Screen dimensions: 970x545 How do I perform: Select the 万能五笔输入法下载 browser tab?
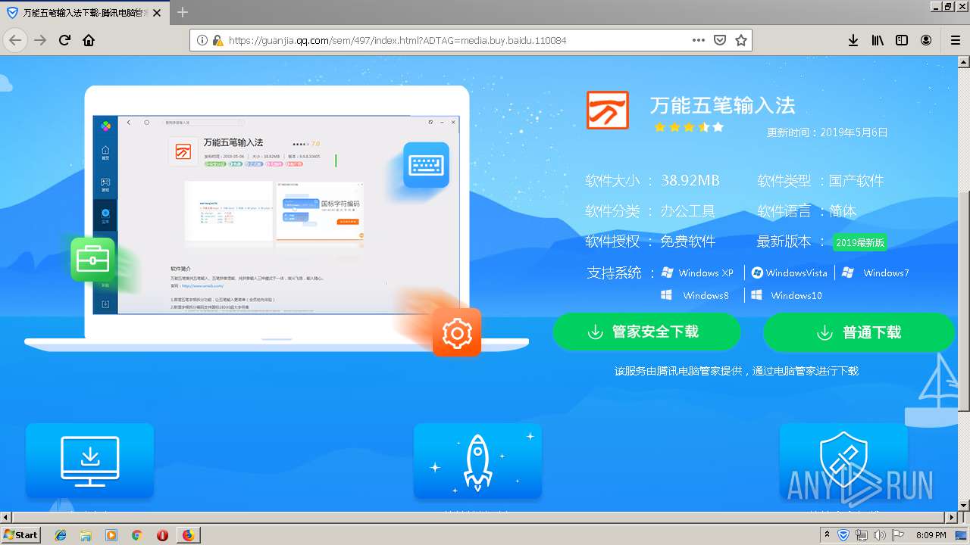(85, 12)
